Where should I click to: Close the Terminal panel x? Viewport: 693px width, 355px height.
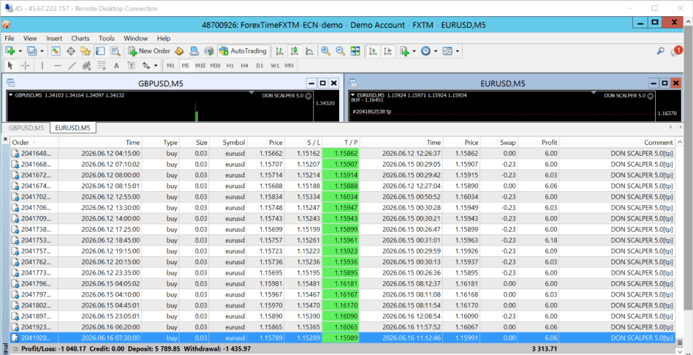(5, 139)
